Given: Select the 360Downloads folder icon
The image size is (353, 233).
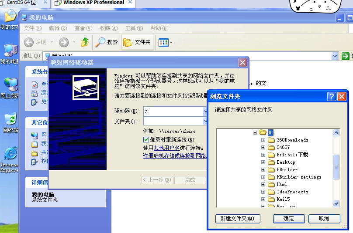Looking at the screenshot, I should coord(271,140).
